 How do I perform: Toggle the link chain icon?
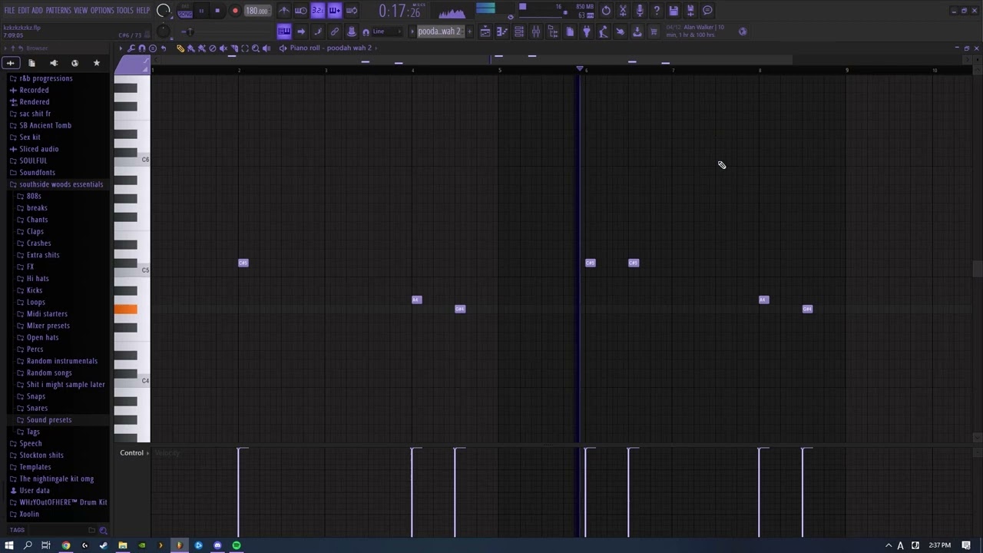[334, 31]
